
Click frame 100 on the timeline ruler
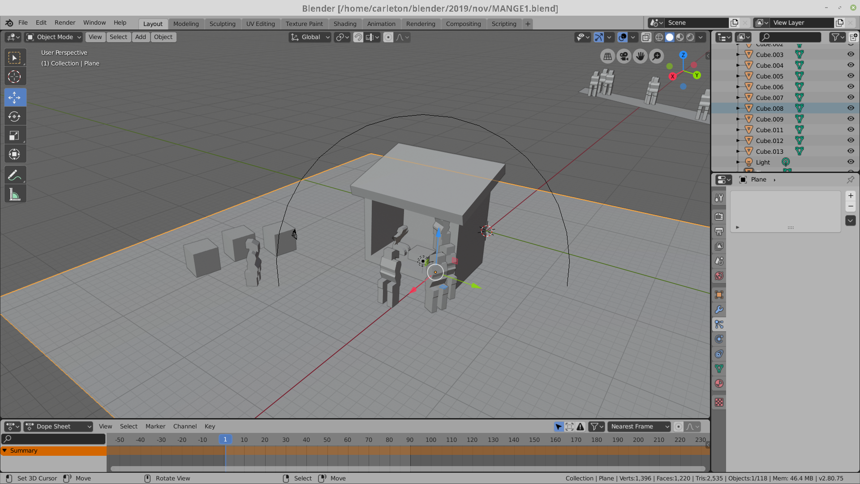click(430, 440)
